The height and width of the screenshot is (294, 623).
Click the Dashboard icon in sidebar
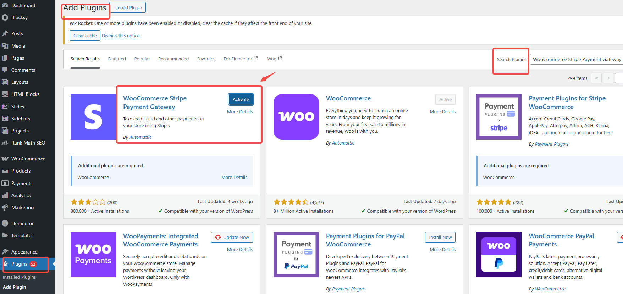5,5
